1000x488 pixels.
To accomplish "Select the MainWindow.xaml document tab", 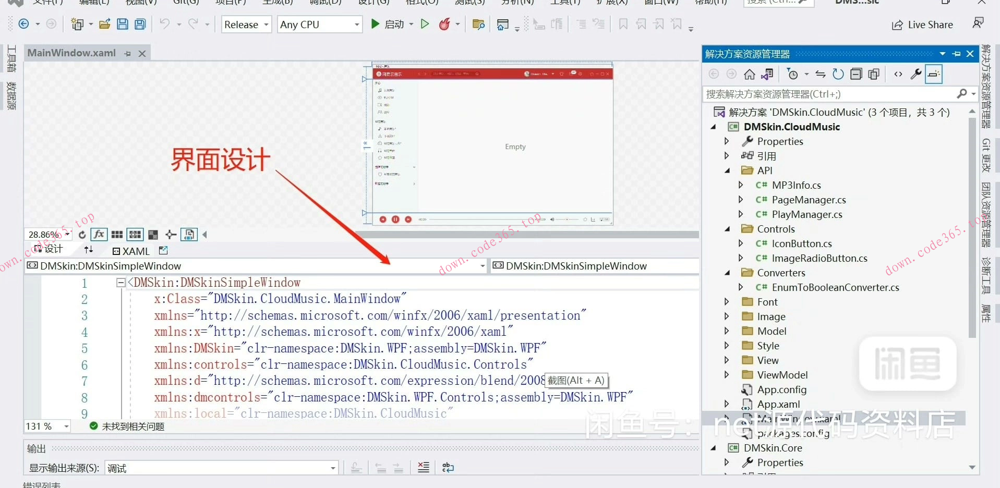I will pos(71,53).
